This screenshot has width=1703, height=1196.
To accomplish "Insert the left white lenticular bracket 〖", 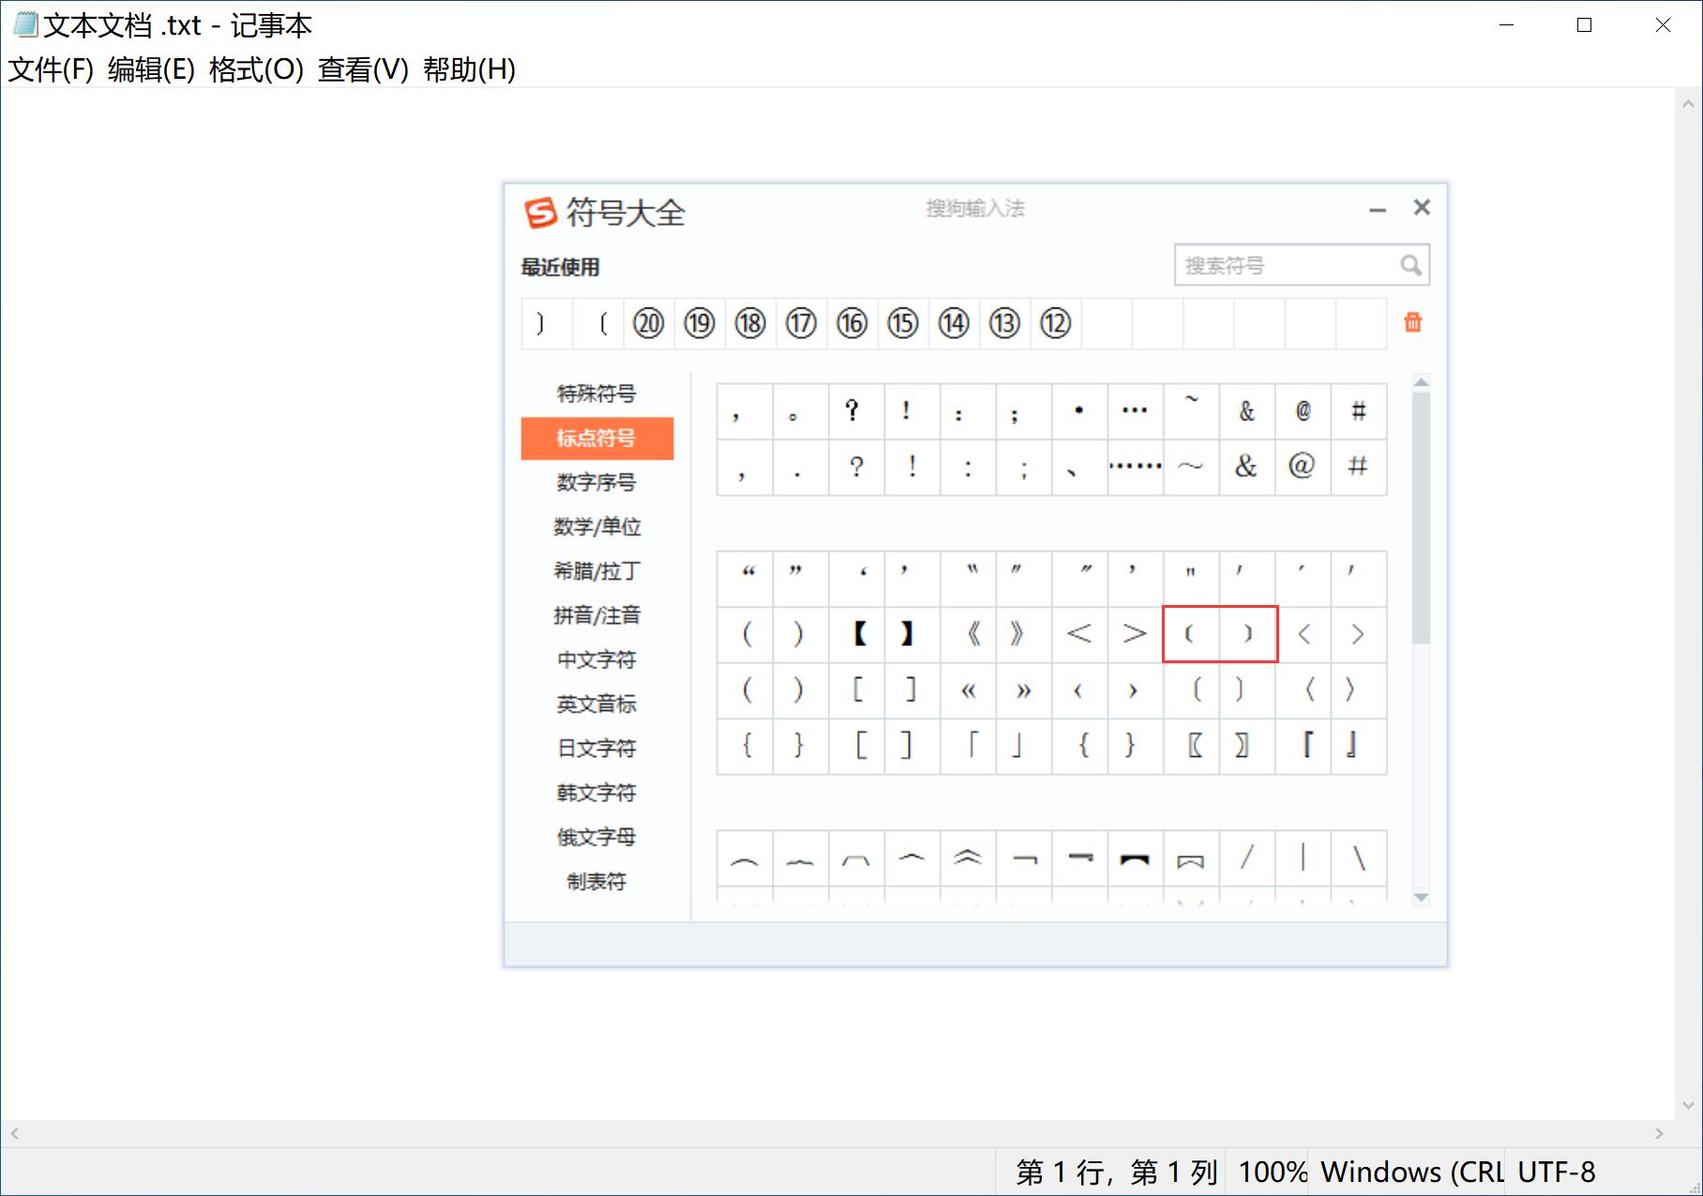I will tap(1192, 746).
